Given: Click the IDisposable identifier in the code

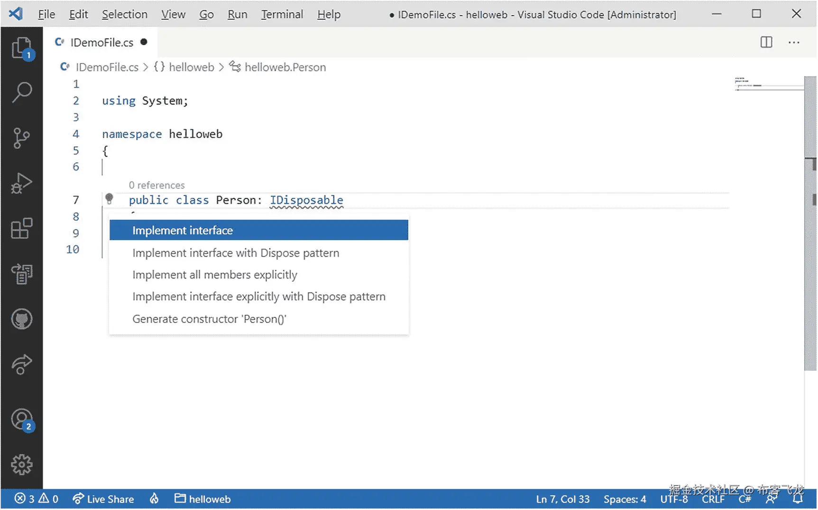Looking at the screenshot, I should tap(306, 200).
